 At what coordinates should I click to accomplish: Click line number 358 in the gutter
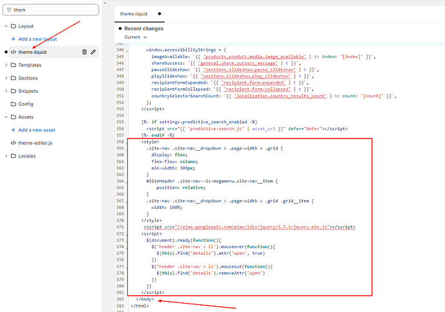[120, 142]
